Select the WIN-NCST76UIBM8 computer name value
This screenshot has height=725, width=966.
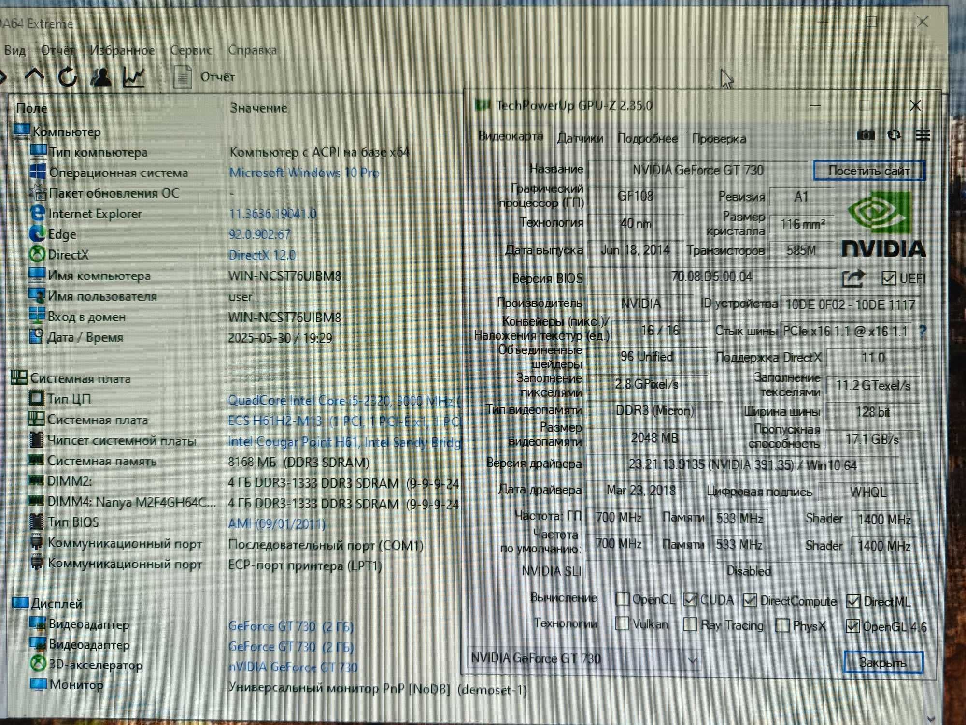point(284,276)
